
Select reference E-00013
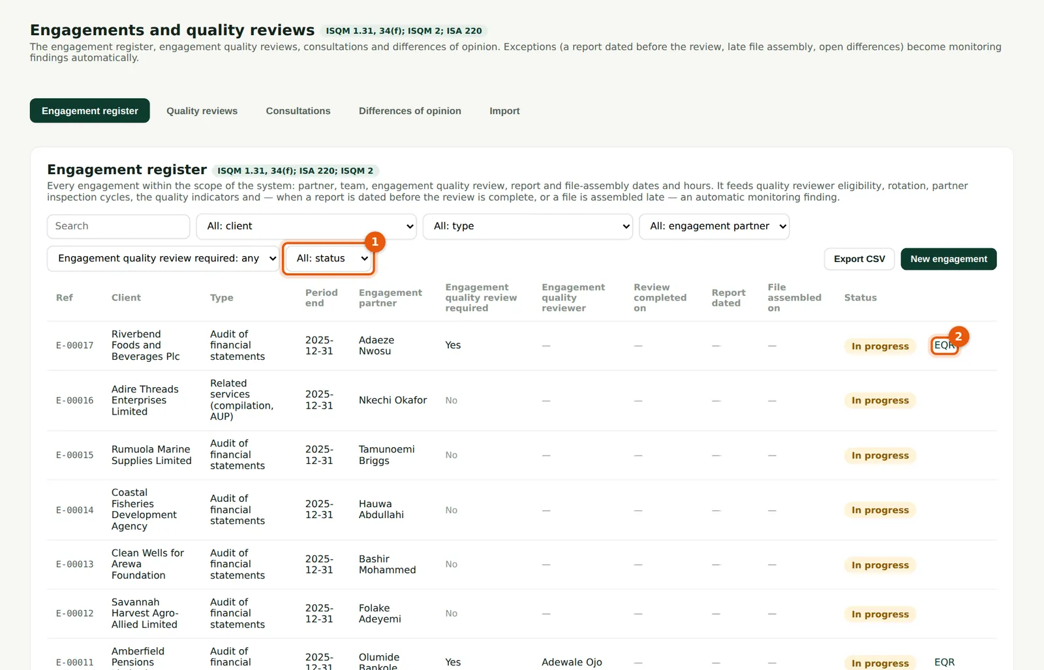[x=75, y=564]
